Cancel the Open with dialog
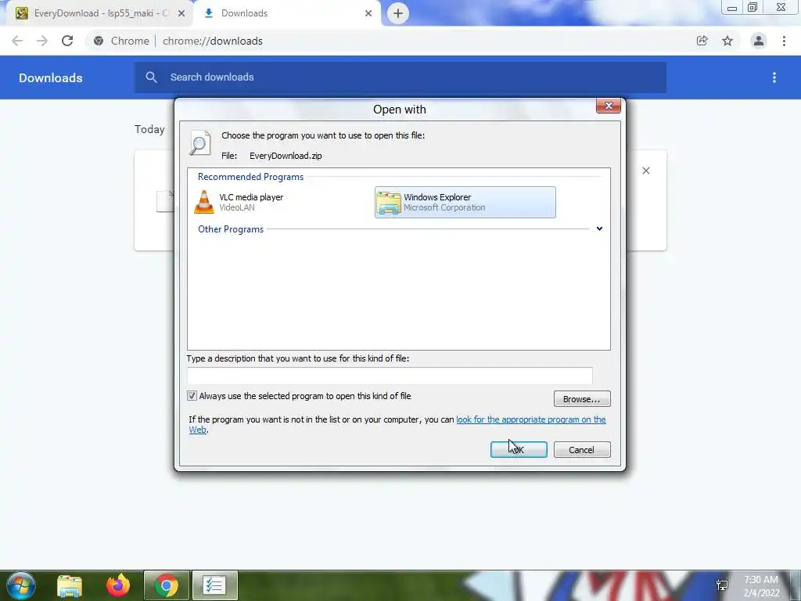801x601 pixels. pos(582,450)
